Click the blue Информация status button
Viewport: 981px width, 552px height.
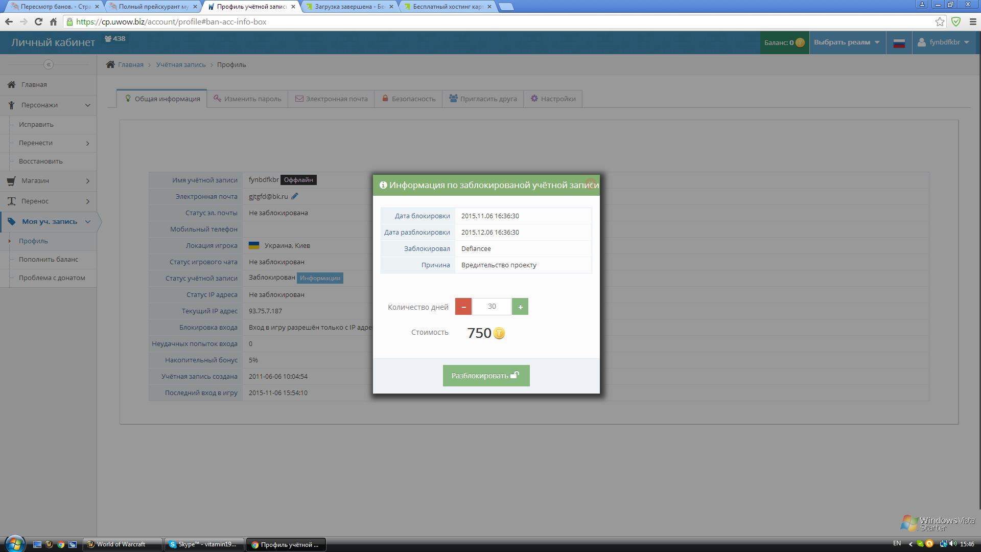(320, 278)
